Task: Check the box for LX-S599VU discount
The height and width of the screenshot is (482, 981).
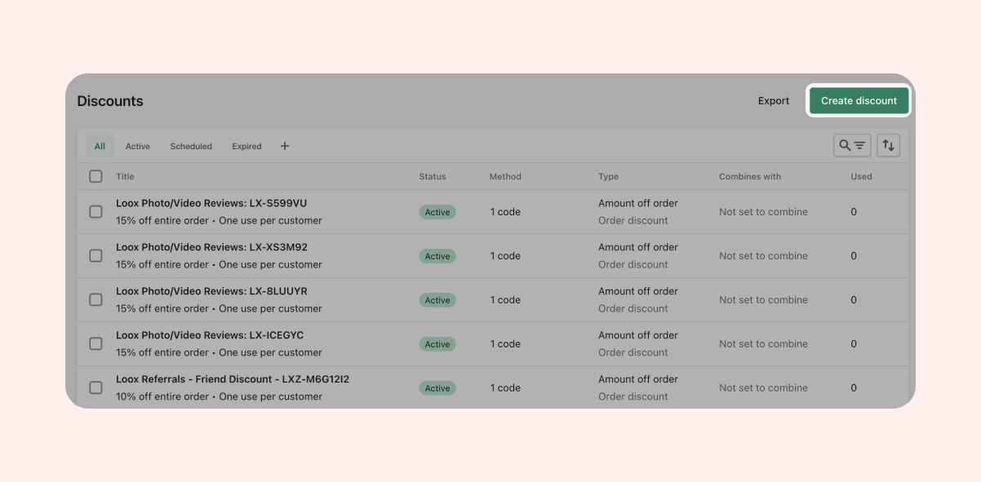Action: tap(95, 212)
